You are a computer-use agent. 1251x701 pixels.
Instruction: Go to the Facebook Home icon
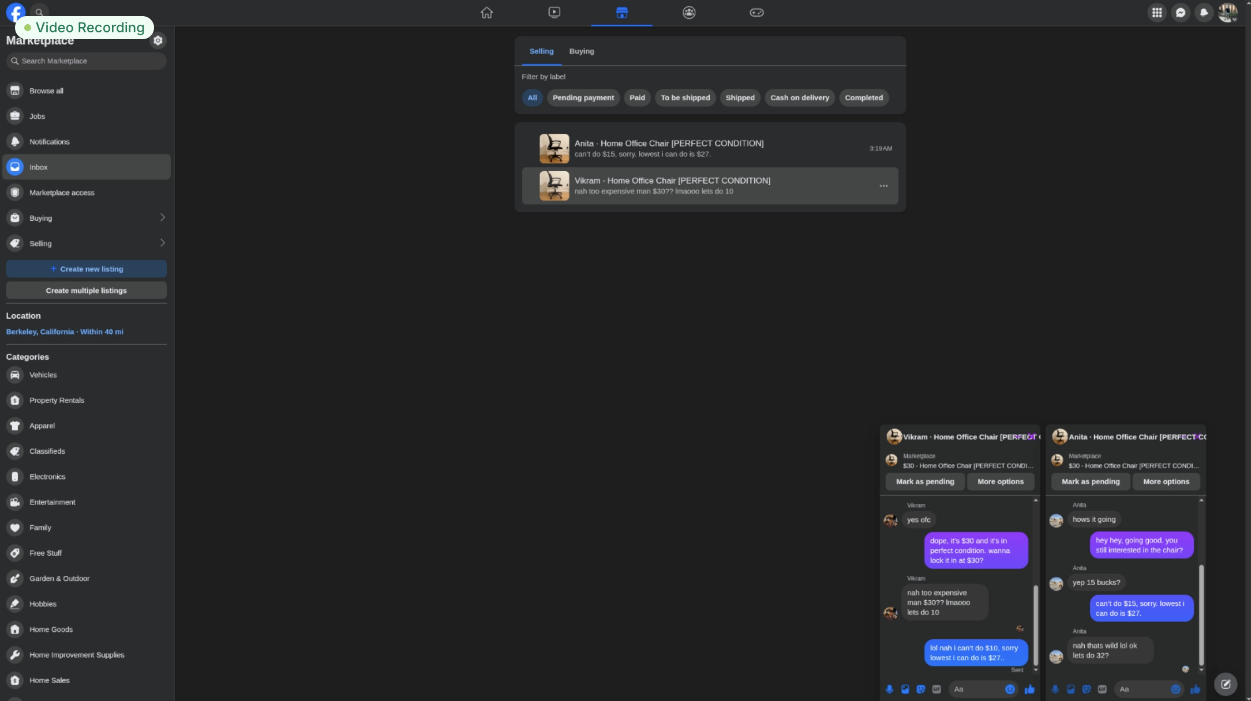click(x=486, y=13)
